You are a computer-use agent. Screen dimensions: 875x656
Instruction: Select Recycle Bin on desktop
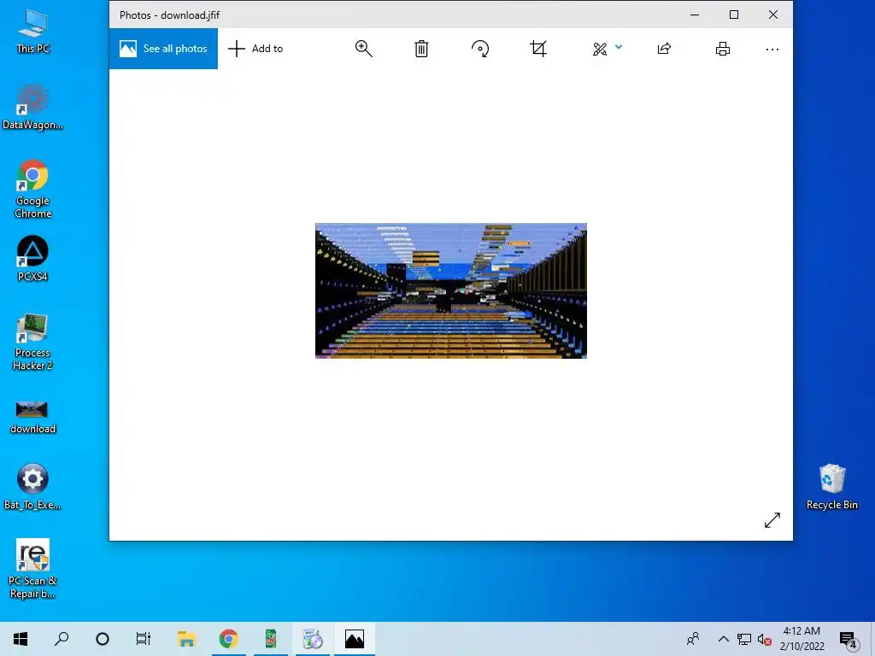tap(832, 486)
